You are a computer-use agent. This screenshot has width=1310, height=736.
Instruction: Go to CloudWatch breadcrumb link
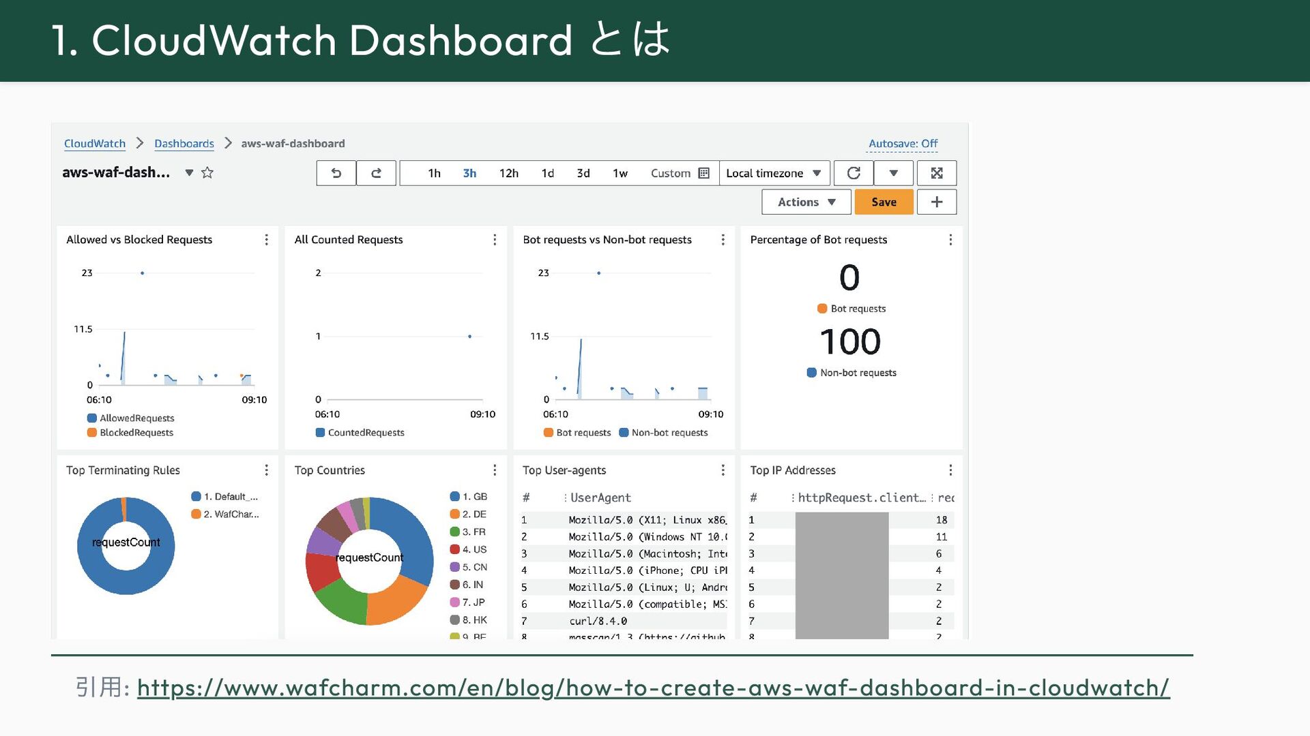(95, 144)
